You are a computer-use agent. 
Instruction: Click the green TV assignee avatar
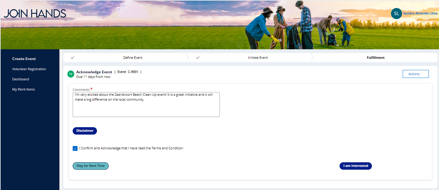click(71, 74)
